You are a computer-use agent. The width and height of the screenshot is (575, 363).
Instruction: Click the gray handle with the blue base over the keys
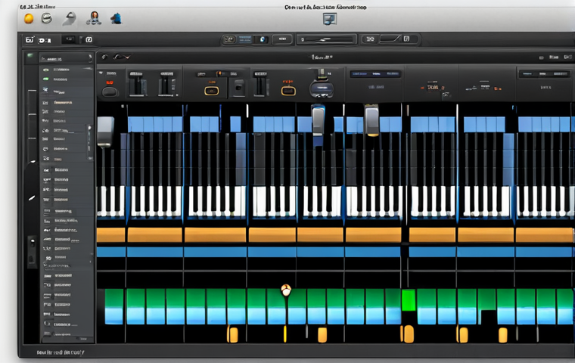(318, 120)
